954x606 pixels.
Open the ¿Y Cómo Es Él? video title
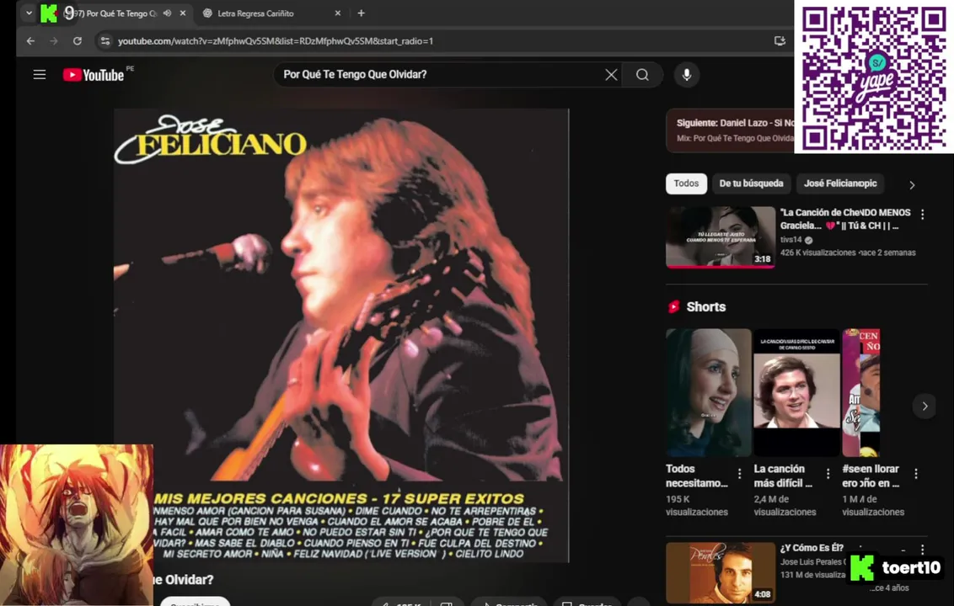(812, 548)
